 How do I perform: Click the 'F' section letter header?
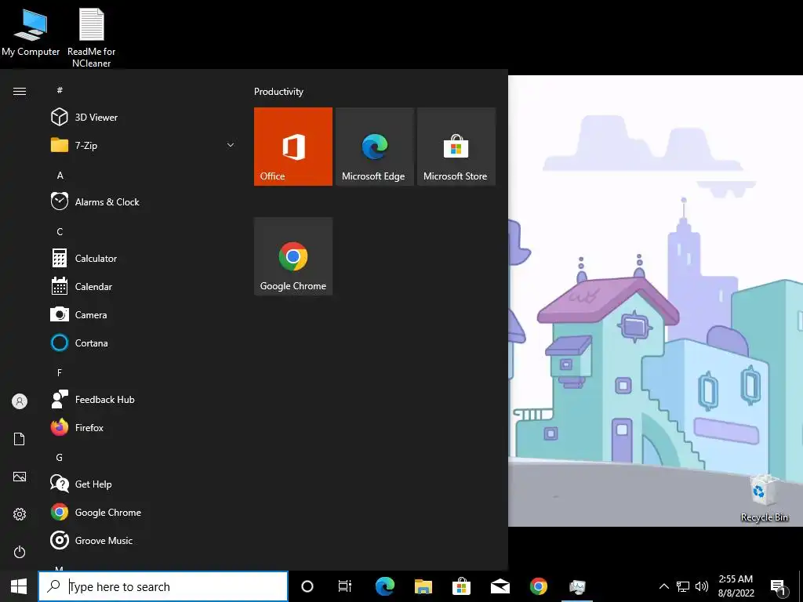point(60,372)
